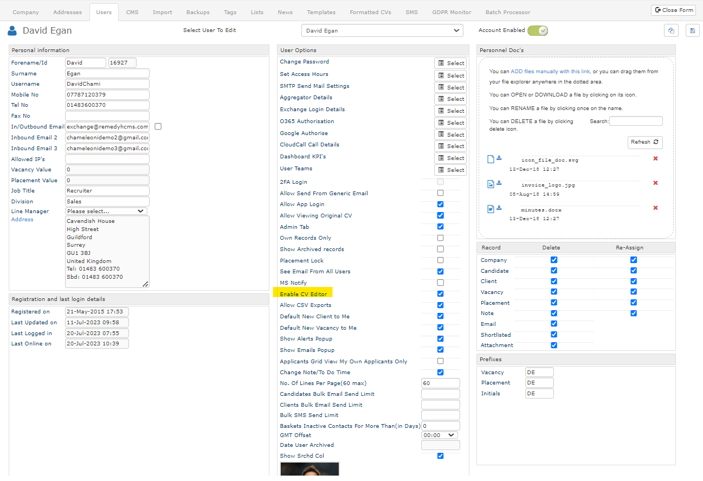Screen dimensions: 703x481
Task: Download icon_file_doc.svg with its download arrow
Action: pos(499,158)
